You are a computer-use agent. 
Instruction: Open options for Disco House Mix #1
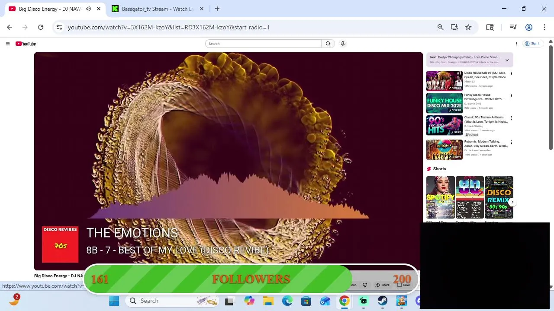coord(511,73)
